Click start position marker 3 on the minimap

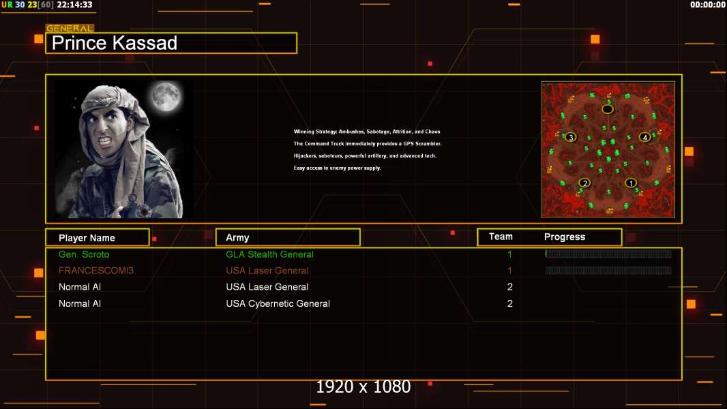point(571,137)
